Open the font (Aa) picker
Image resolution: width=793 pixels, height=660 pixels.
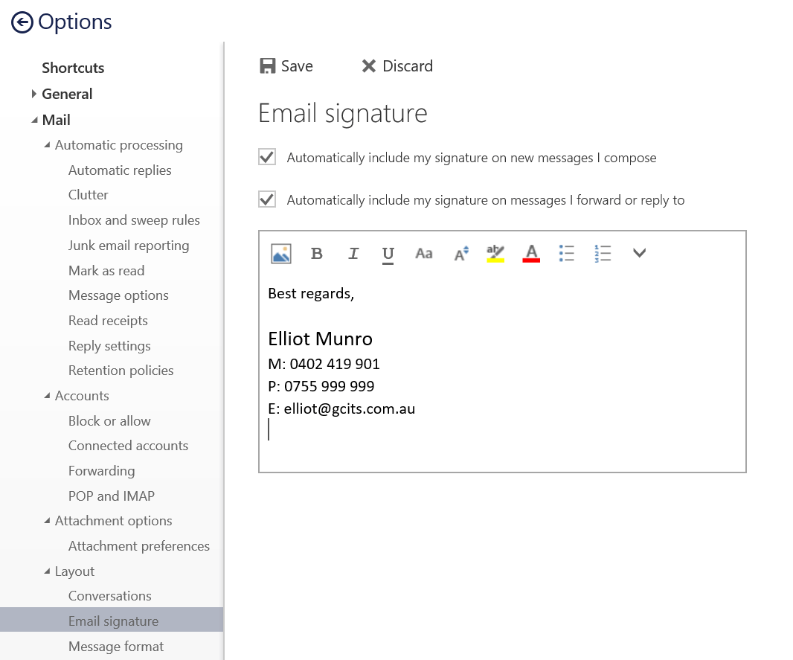point(424,254)
